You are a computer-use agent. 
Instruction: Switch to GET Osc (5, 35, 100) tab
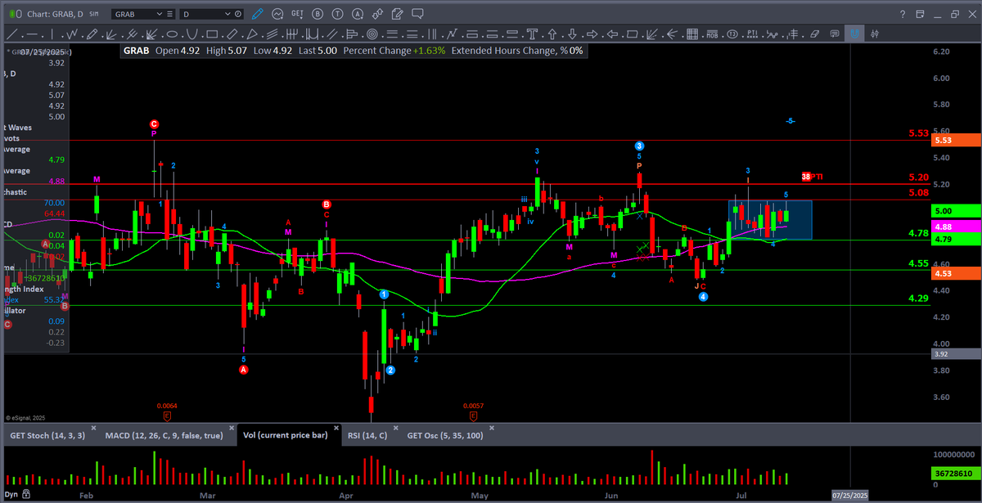446,435
